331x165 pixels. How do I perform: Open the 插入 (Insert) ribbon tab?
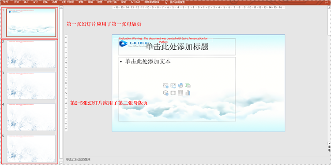click(x=26, y=2)
